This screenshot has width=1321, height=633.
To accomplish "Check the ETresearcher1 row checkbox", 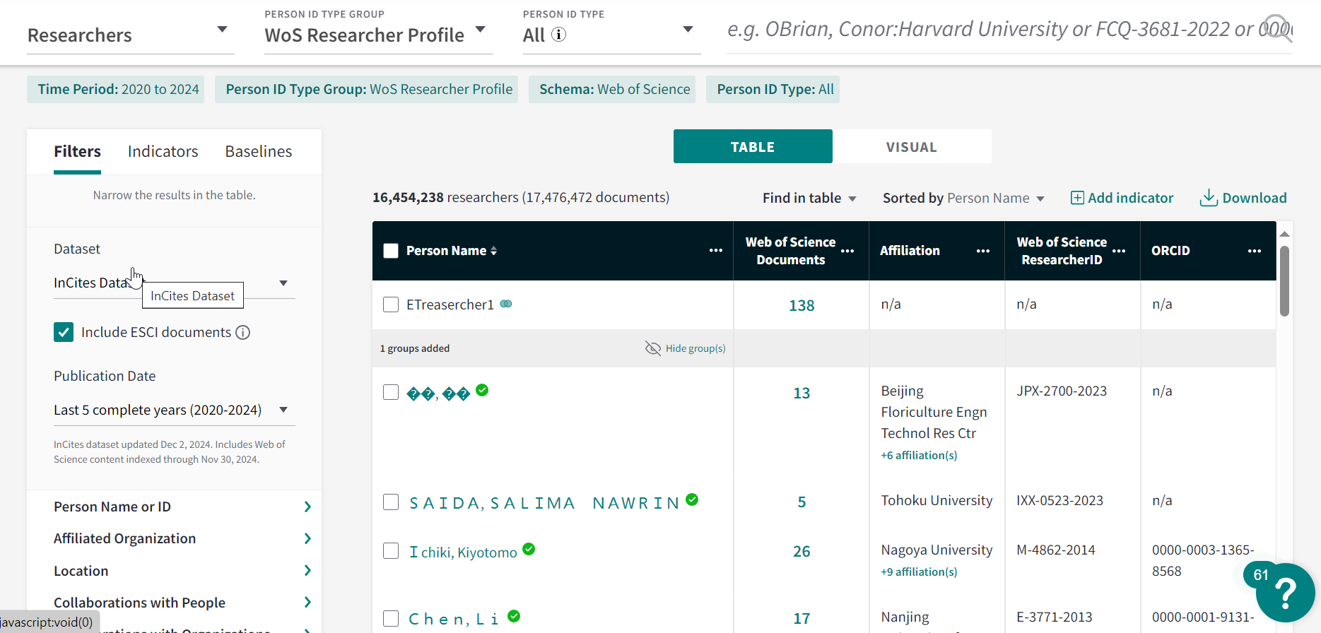I will [391, 304].
